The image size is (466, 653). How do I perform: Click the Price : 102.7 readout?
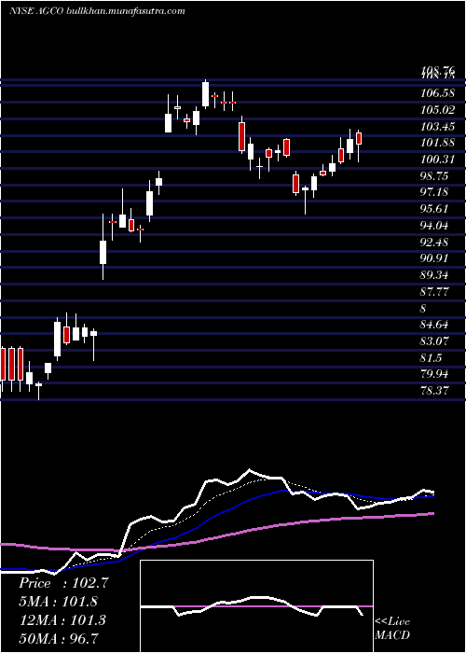tap(63, 583)
